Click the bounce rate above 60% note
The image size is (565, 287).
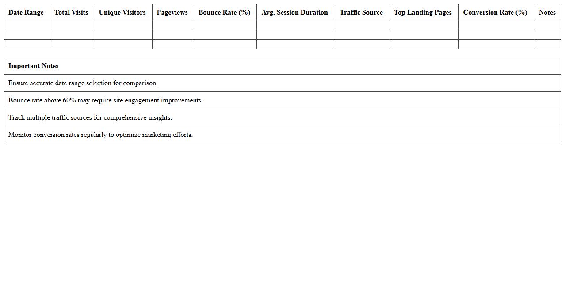point(106,100)
